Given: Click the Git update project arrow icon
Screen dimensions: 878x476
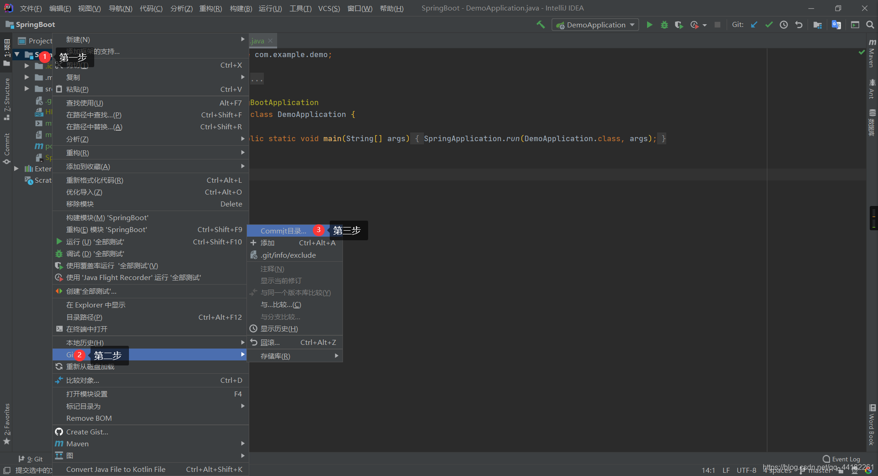Looking at the screenshot, I should tap(754, 25).
